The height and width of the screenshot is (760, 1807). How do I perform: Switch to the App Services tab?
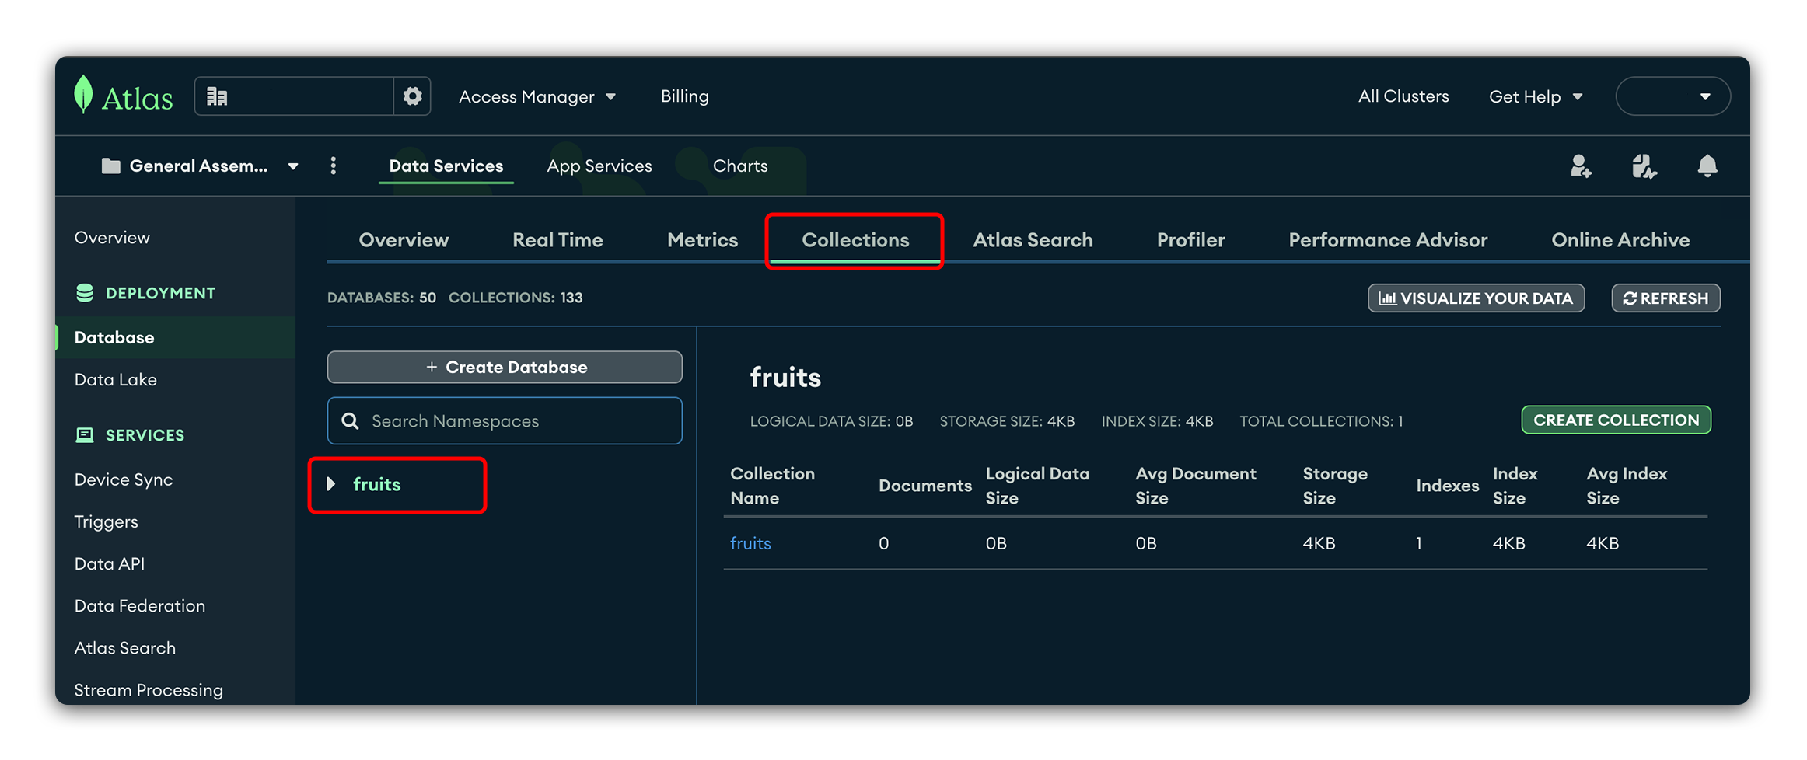(599, 166)
